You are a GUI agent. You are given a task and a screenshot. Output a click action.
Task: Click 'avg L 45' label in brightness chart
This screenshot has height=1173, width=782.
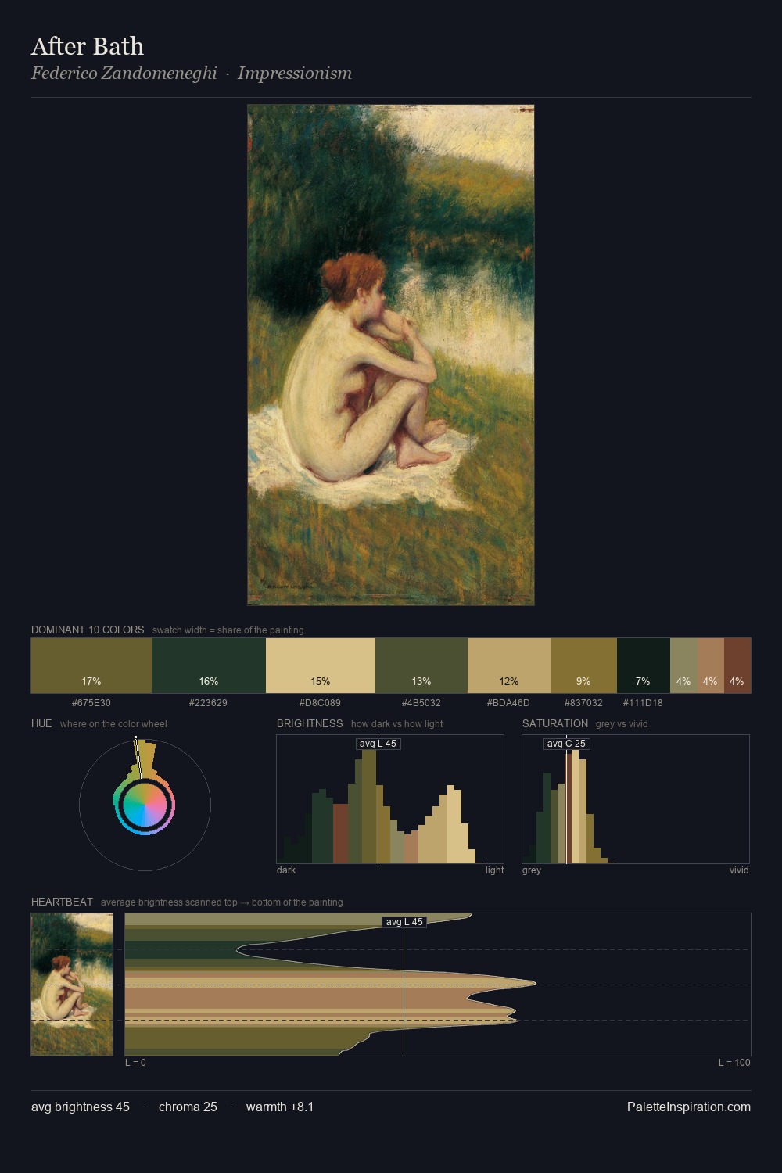(378, 744)
